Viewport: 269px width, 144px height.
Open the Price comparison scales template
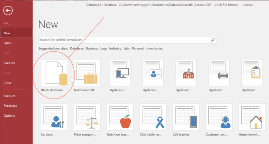pyautogui.click(x=87, y=117)
